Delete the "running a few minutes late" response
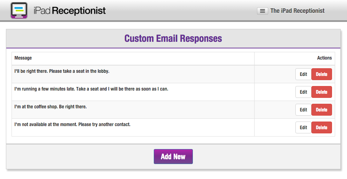 (322, 92)
